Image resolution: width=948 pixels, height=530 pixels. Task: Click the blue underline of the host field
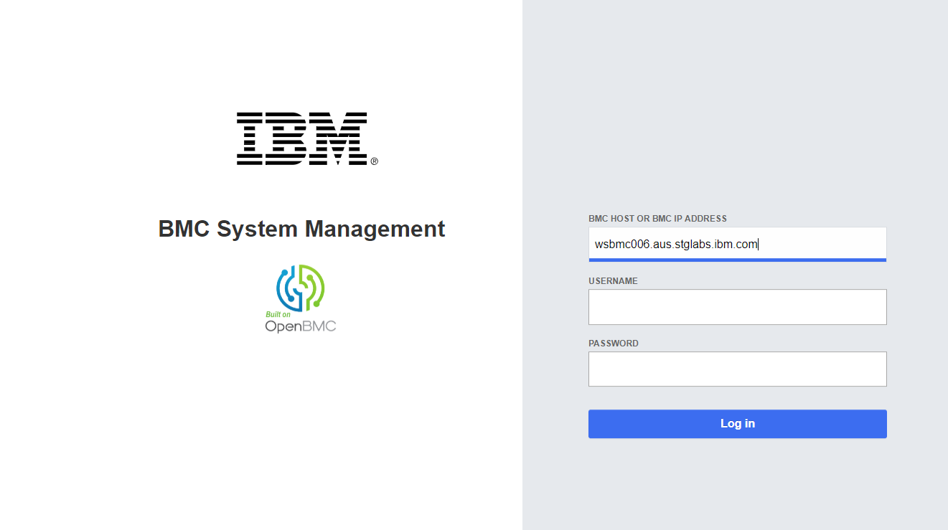[x=737, y=260]
